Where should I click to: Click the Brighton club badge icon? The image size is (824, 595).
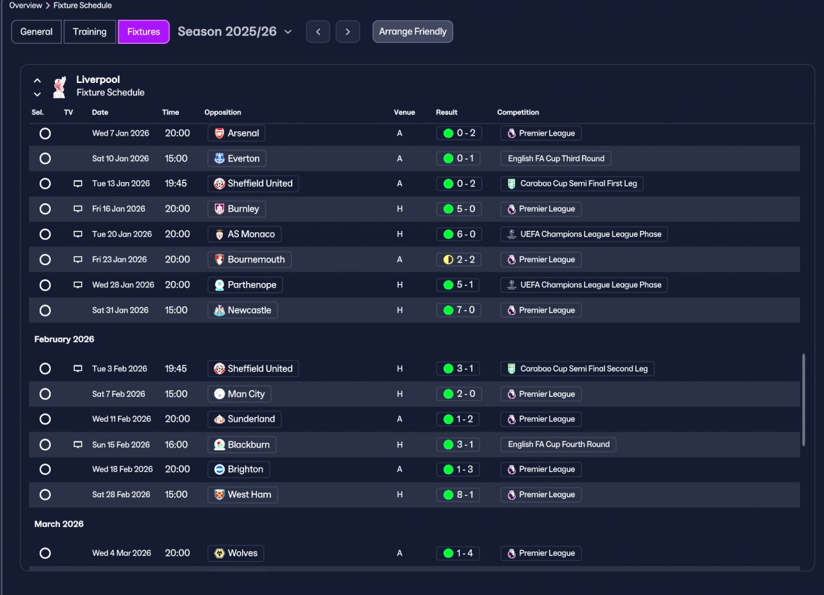coord(220,470)
